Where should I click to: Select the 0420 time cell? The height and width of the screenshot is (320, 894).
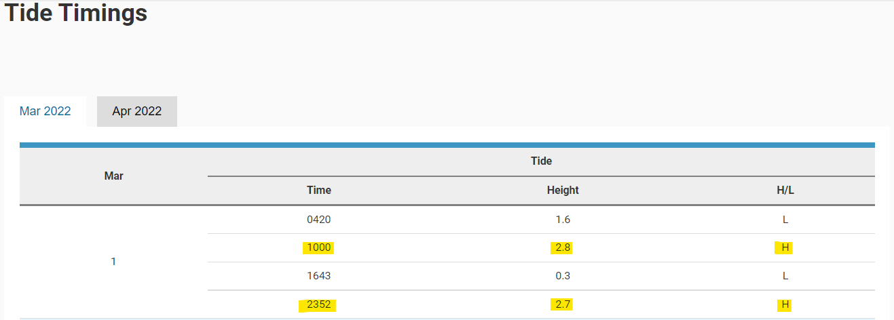pos(318,220)
